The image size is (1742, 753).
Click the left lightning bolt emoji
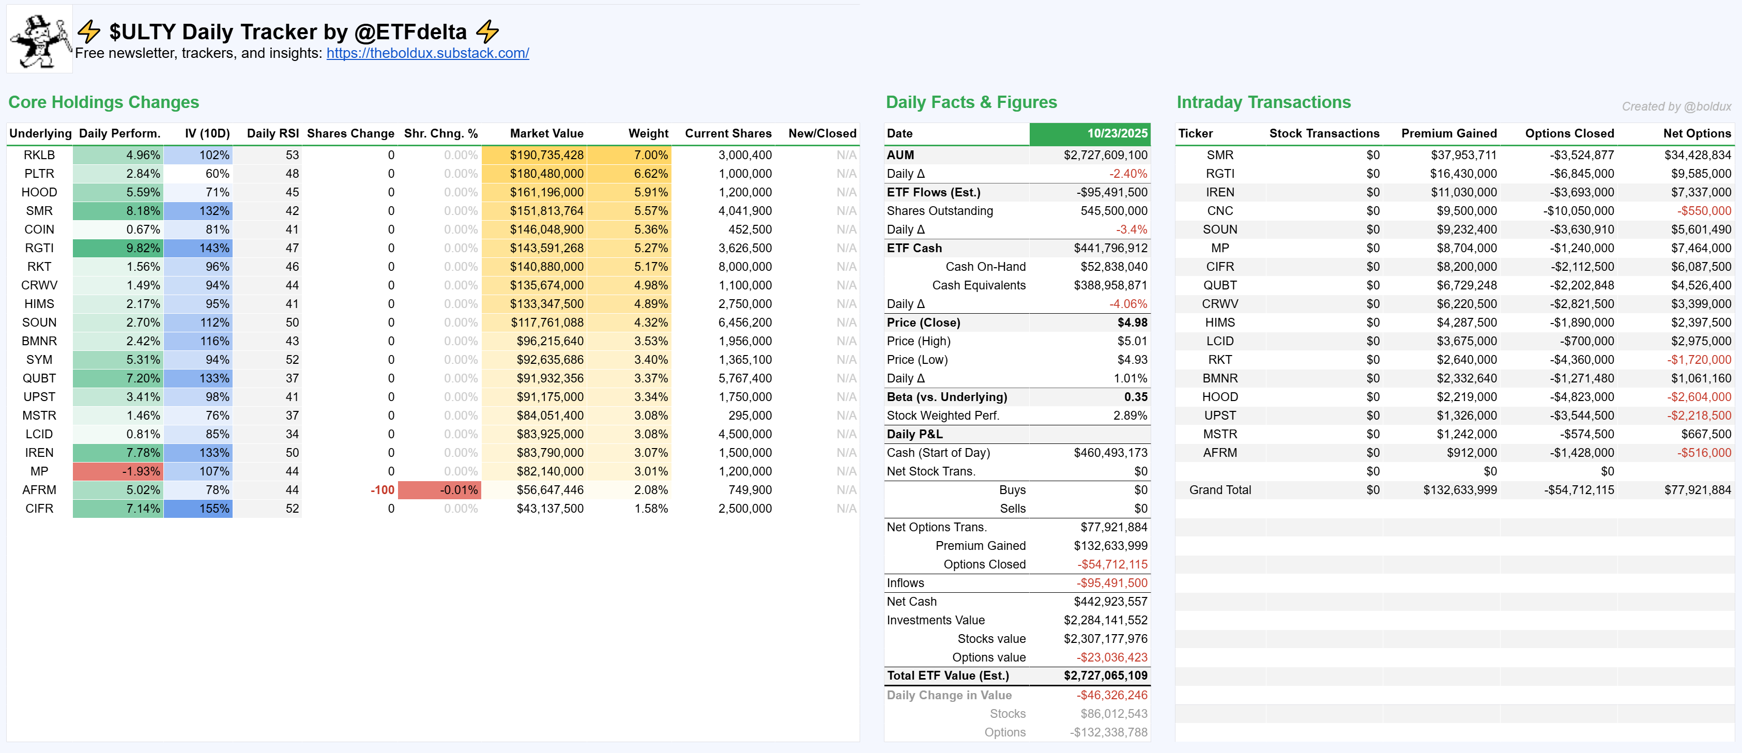click(88, 31)
